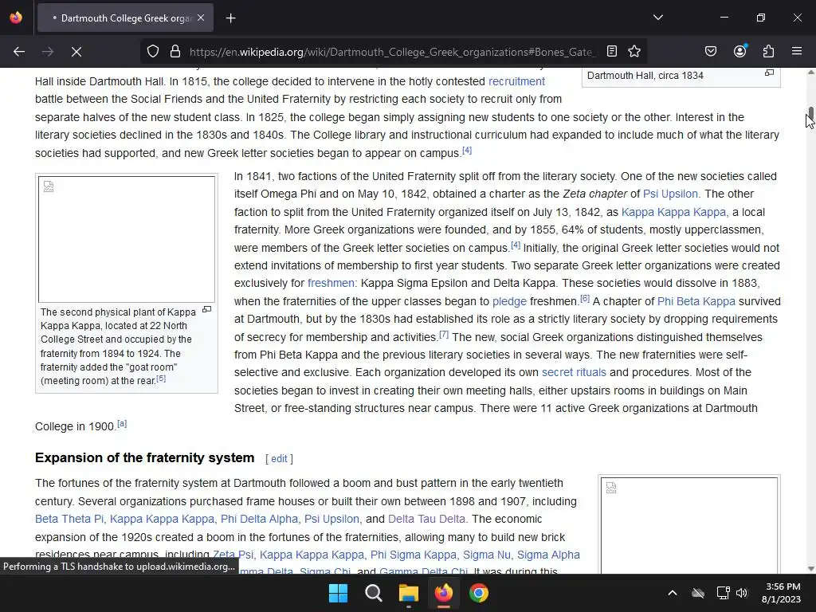Image resolution: width=816 pixels, height=612 pixels.
Task: Close the Dartmouth College Greek organizations tab
Action: tap(201, 18)
